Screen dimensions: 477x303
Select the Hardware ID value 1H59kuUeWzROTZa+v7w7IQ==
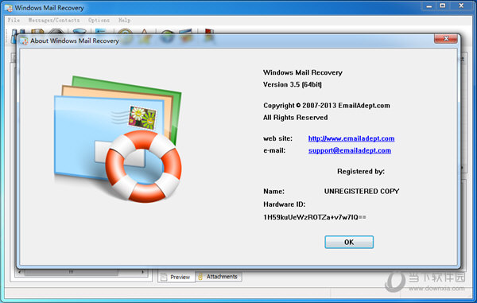315,217
